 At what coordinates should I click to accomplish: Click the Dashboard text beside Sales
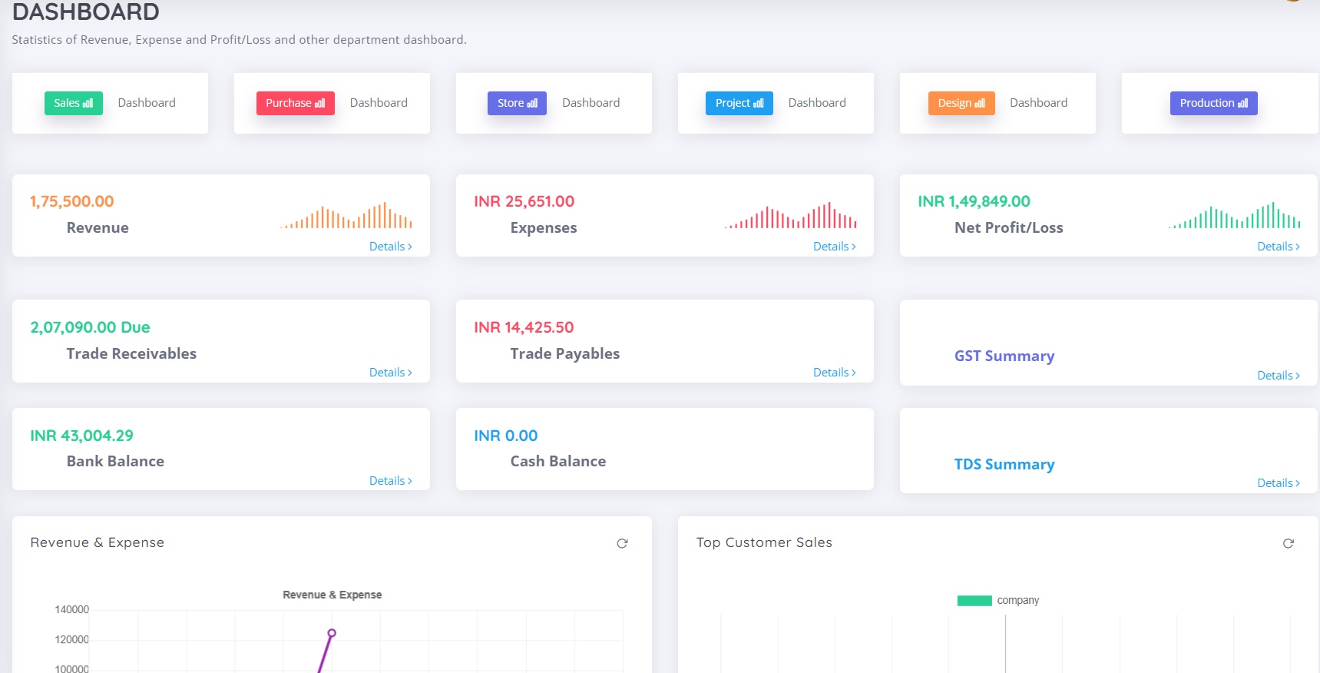147,103
